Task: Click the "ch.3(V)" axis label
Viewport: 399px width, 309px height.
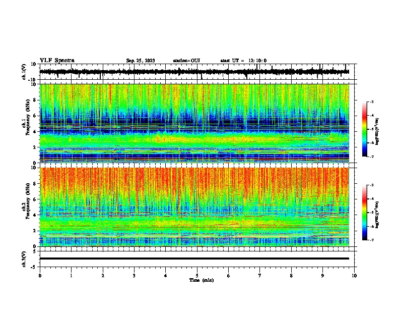Action: pyautogui.click(x=24, y=259)
